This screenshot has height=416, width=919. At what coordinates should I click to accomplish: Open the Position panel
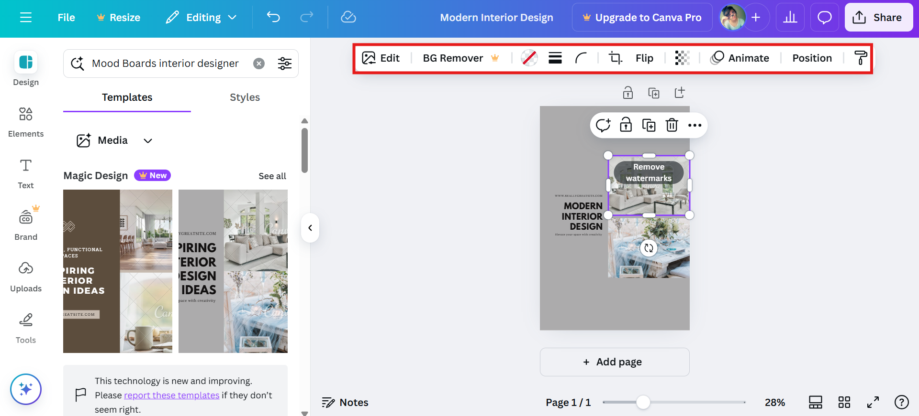tap(812, 58)
